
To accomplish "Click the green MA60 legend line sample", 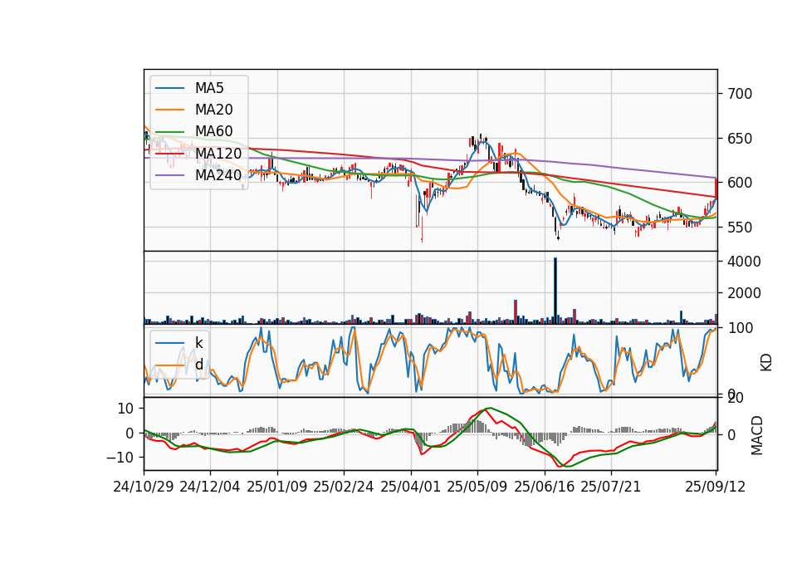I will [x=169, y=132].
